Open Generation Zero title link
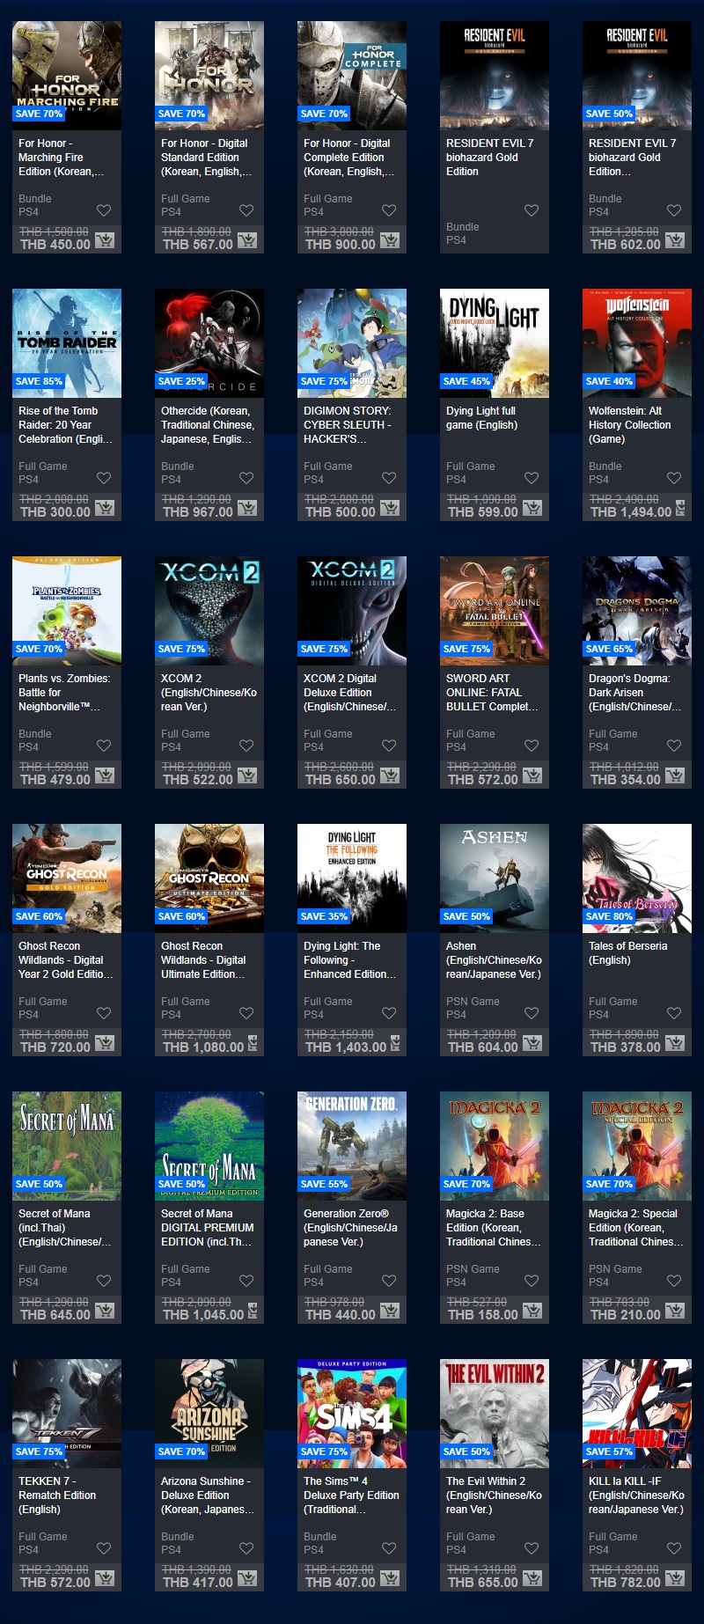The width and height of the screenshot is (704, 1624). (350, 1228)
